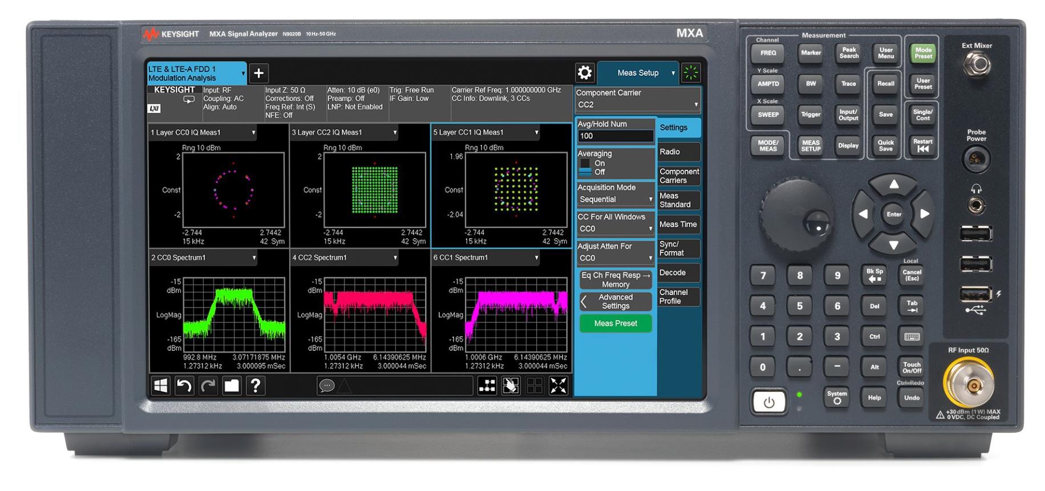Open the file folder icon
Viewport: 1045px width, 491px height.
point(232,386)
